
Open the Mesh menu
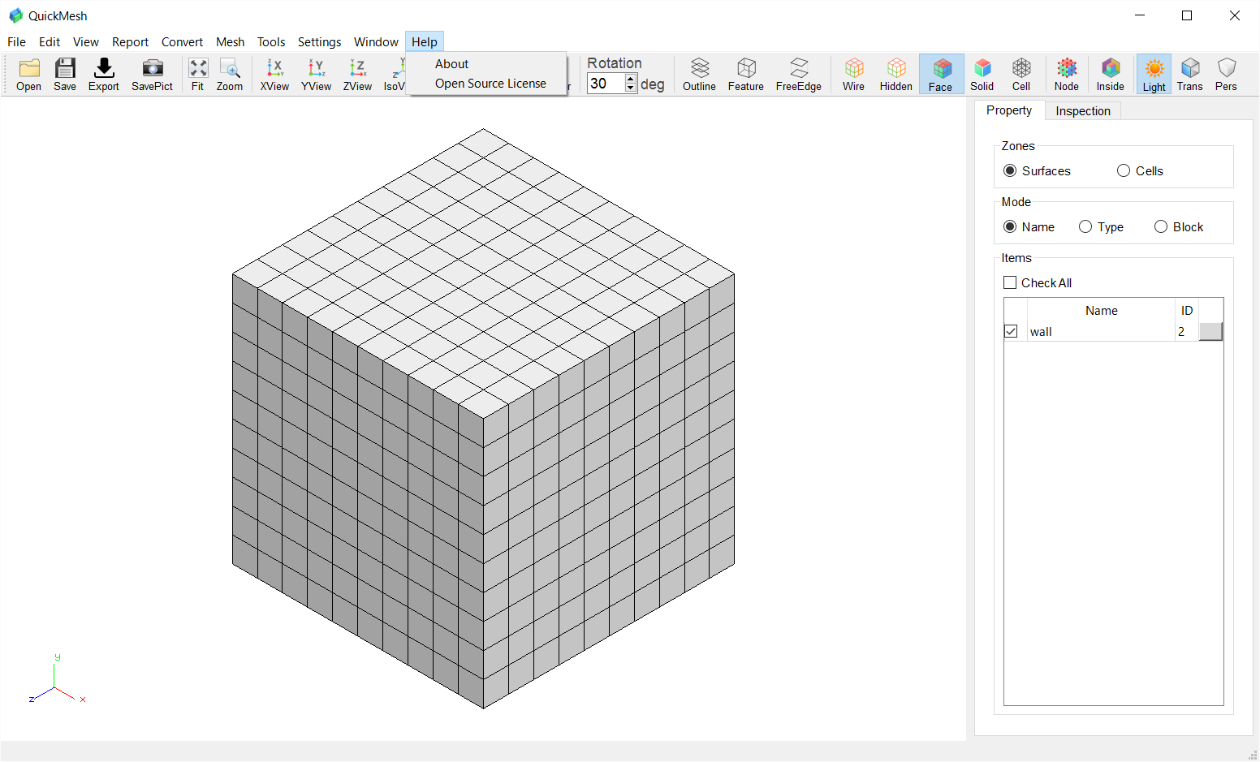[231, 42]
